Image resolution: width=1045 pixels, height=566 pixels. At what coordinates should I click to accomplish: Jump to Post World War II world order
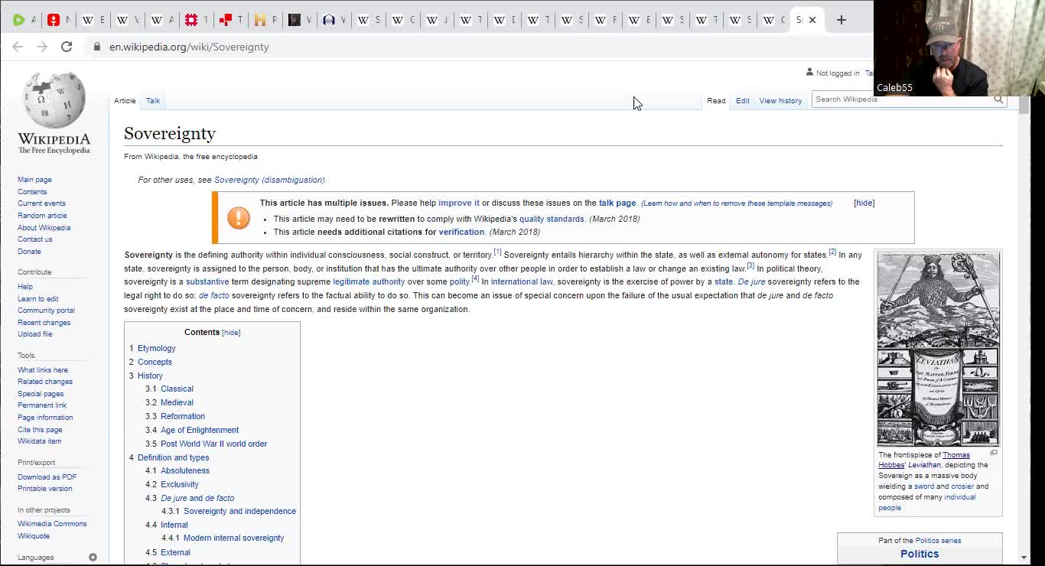point(213,444)
